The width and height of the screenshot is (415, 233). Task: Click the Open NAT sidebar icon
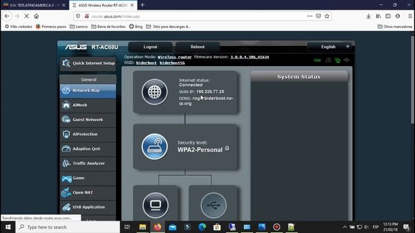66,193
